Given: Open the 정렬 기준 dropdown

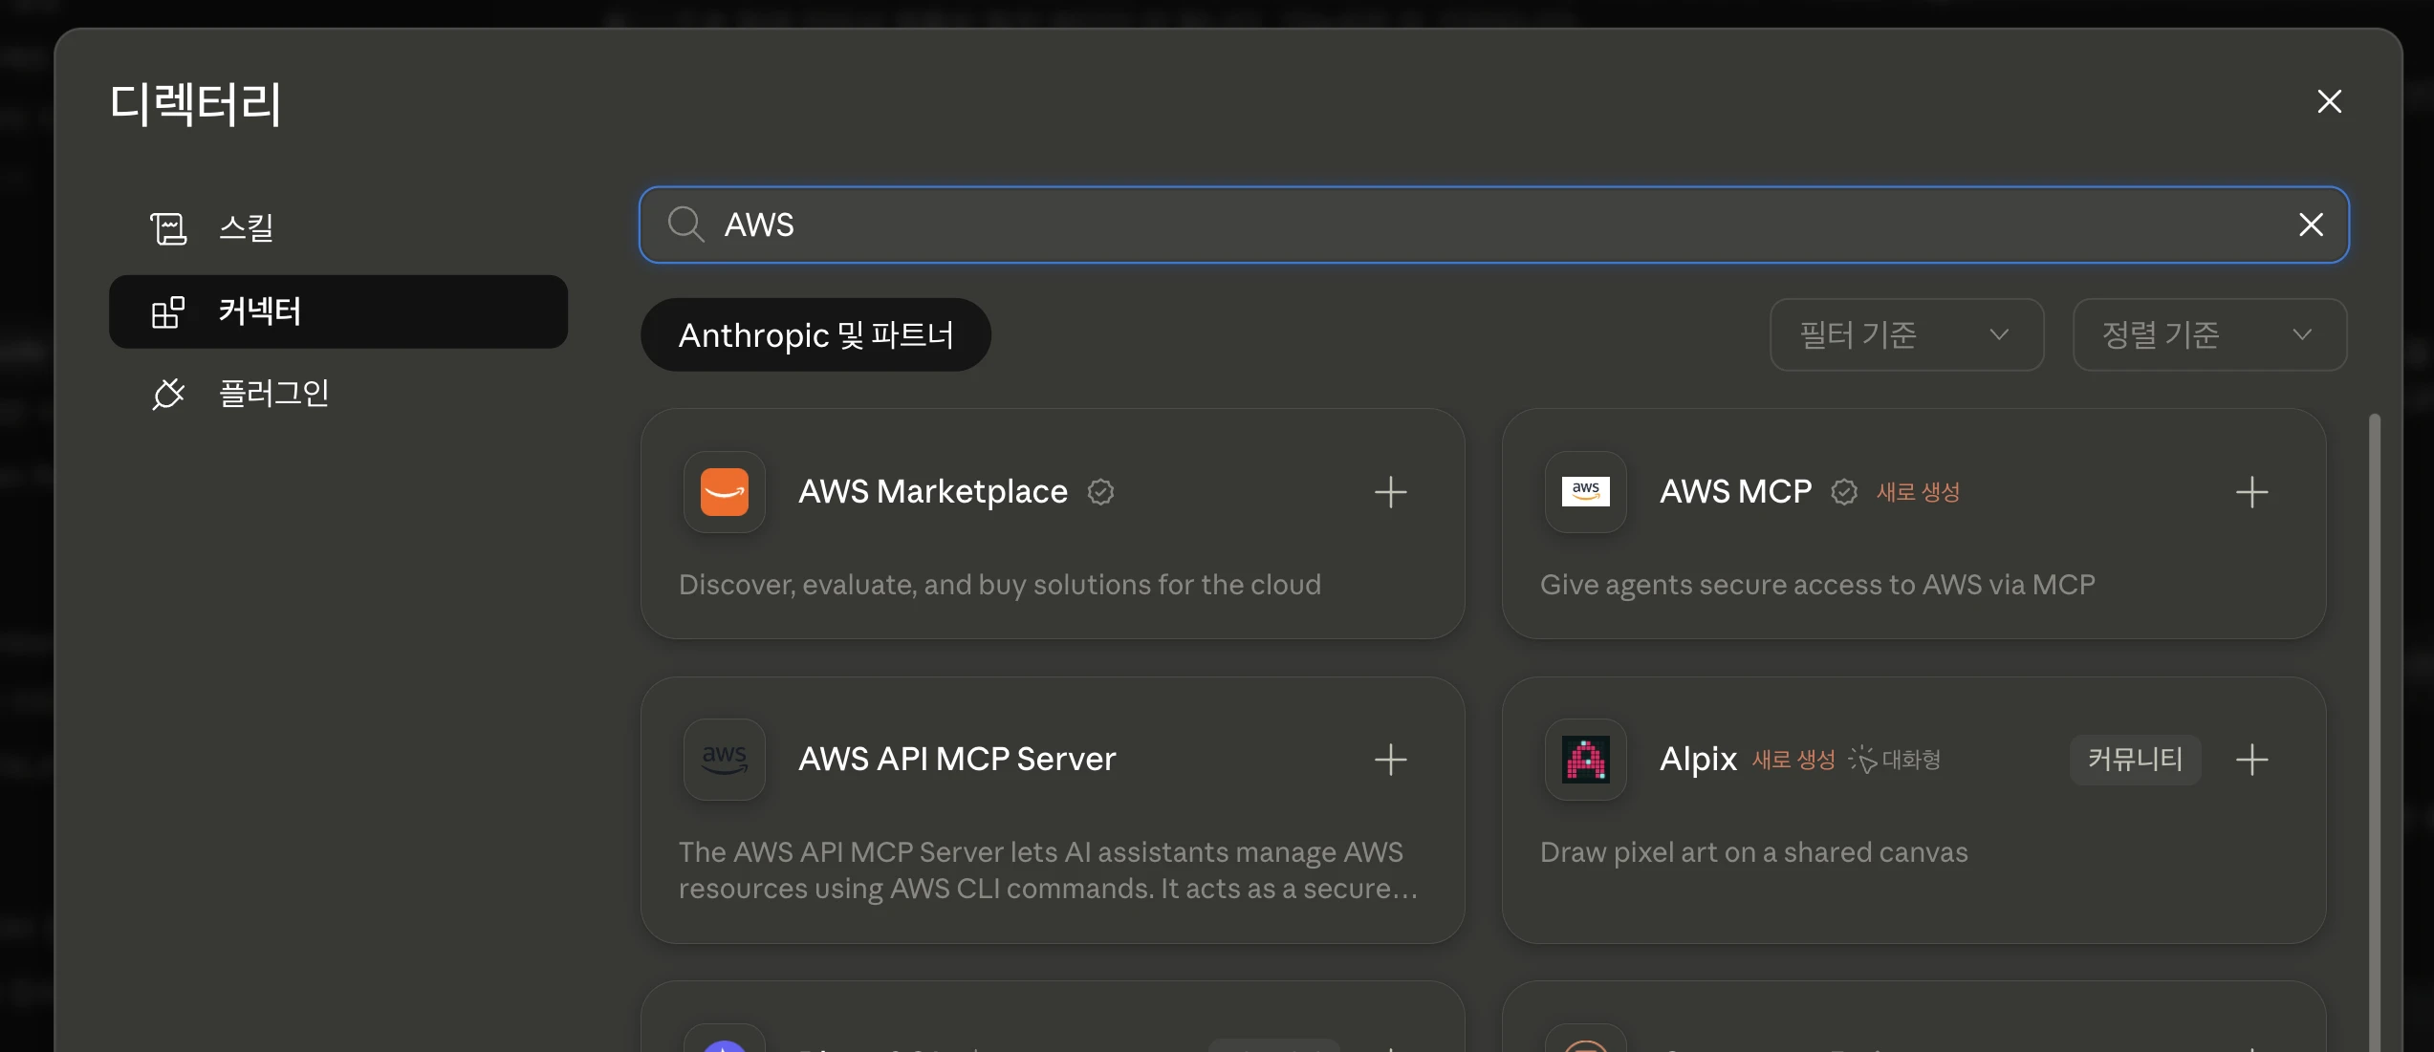Looking at the screenshot, I should 2209,334.
